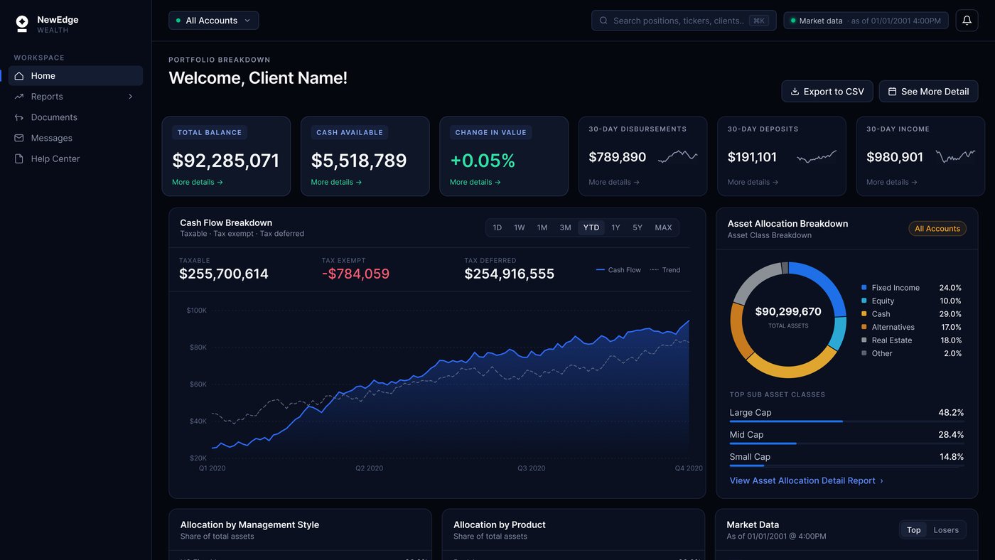Select the 1M time range
This screenshot has width=995, height=560.
[542, 227]
